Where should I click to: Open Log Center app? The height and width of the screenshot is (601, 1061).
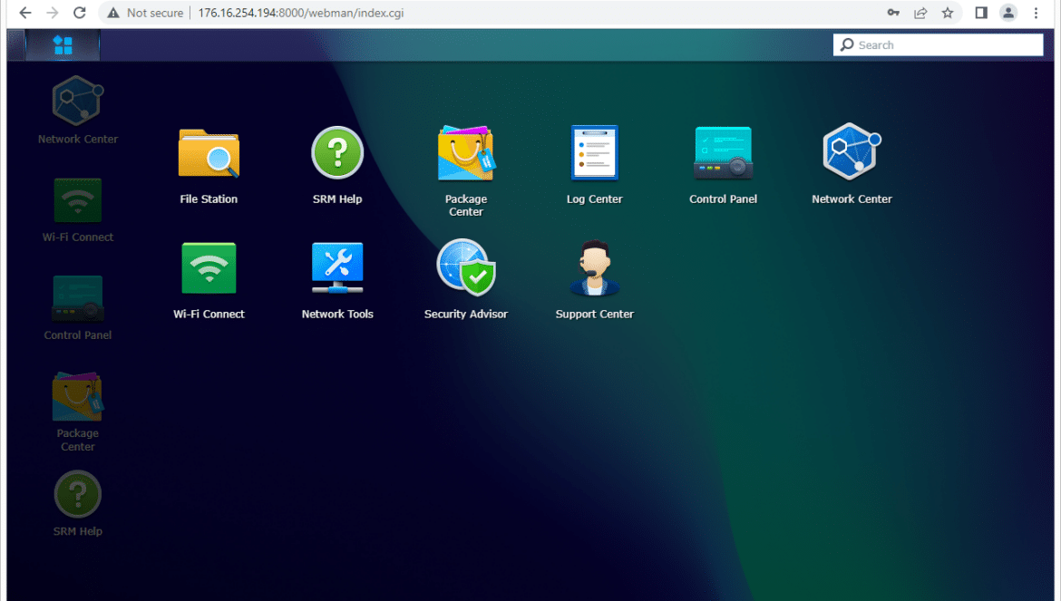click(x=594, y=164)
